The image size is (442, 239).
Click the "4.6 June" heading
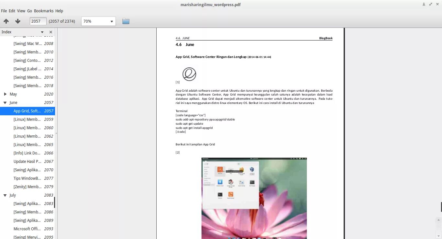[x=185, y=45]
